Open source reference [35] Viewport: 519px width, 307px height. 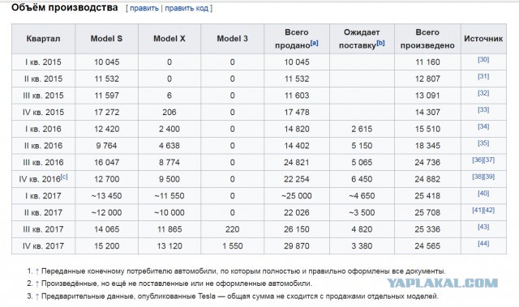[x=483, y=143]
